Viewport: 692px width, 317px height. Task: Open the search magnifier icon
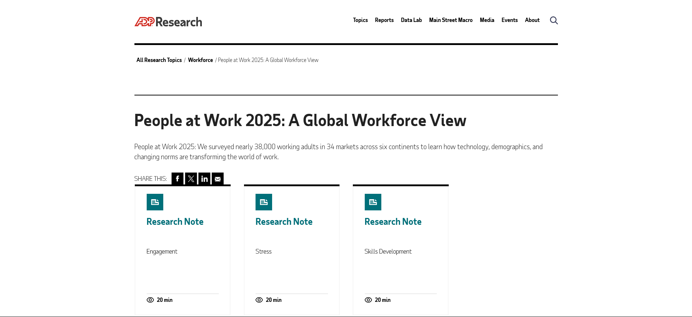554,20
